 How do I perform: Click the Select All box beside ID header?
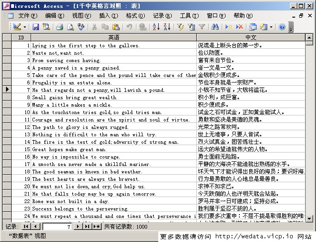pyautogui.click(x=7, y=38)
